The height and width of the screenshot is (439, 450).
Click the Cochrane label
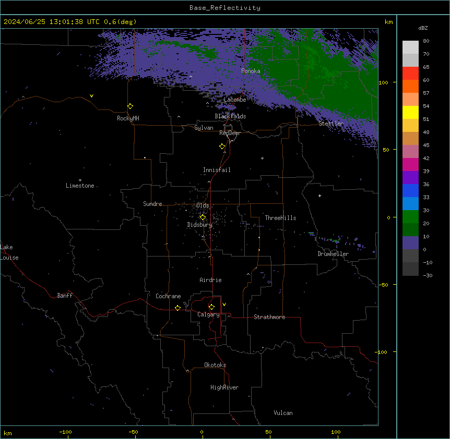(168, 296)
